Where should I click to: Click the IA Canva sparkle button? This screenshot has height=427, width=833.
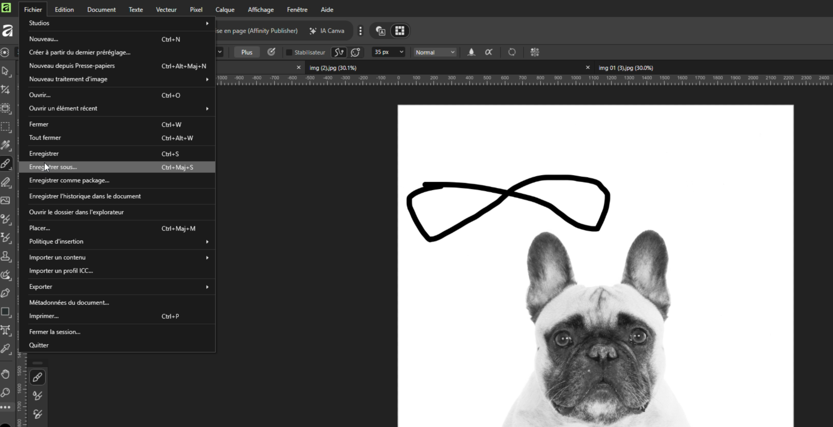tap(327, 31)
